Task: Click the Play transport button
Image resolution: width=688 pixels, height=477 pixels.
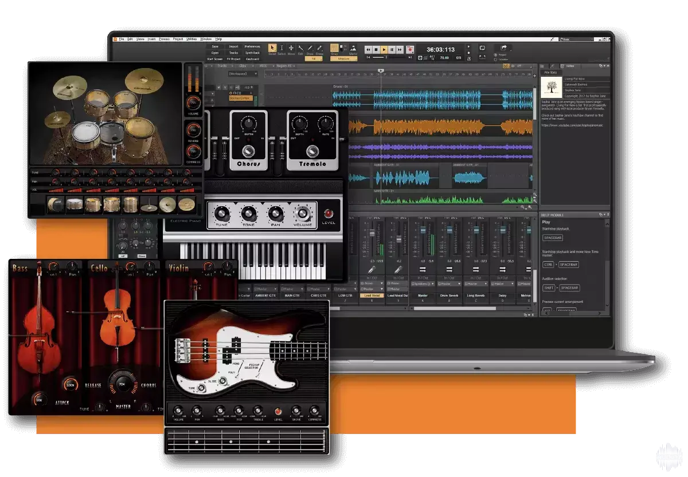Action: [384, 50]
